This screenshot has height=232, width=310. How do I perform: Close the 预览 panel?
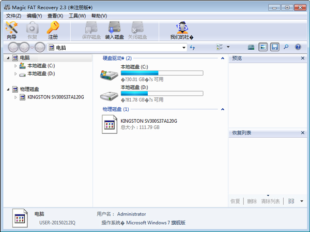[x=303, y=58]
